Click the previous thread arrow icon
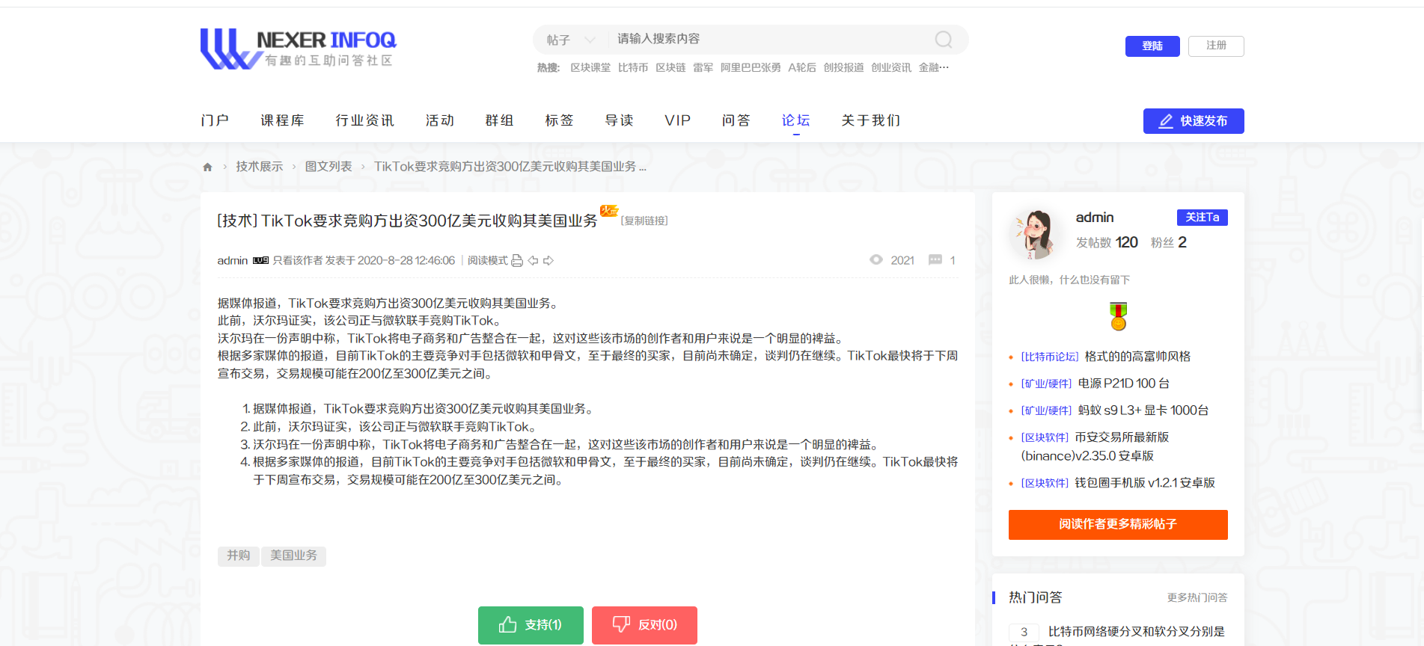The image size is (1424, 646). pos(533,260)
